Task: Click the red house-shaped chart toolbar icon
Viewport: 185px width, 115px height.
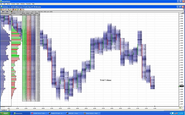Action: [x=4, y=9]
